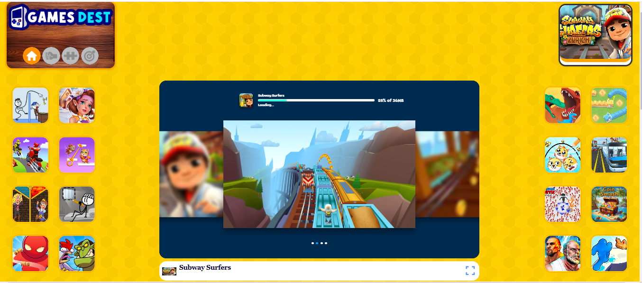
Task: Select the puzzle piece category icon
Action: 70,56
